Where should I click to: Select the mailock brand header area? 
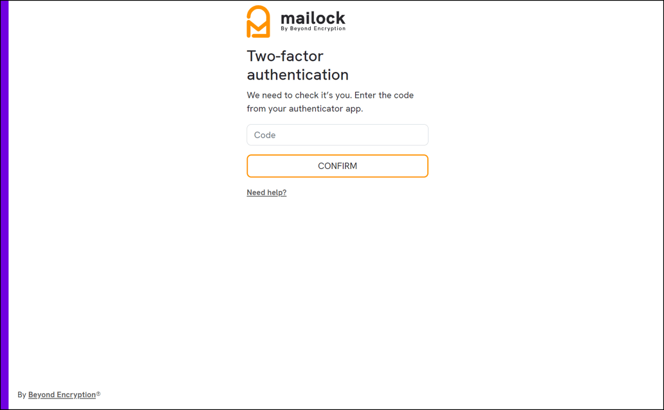pyautogui.click(x=296, y=20)
